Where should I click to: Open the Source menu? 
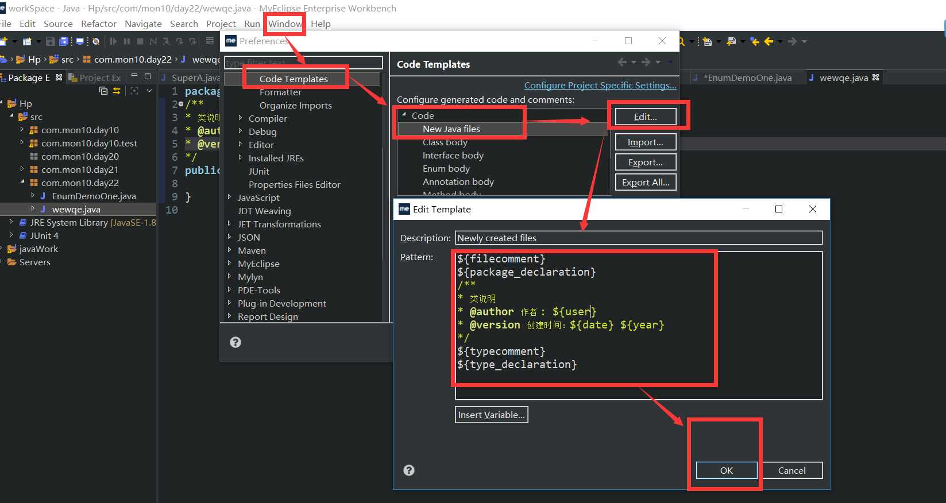(x=58, y=24)
